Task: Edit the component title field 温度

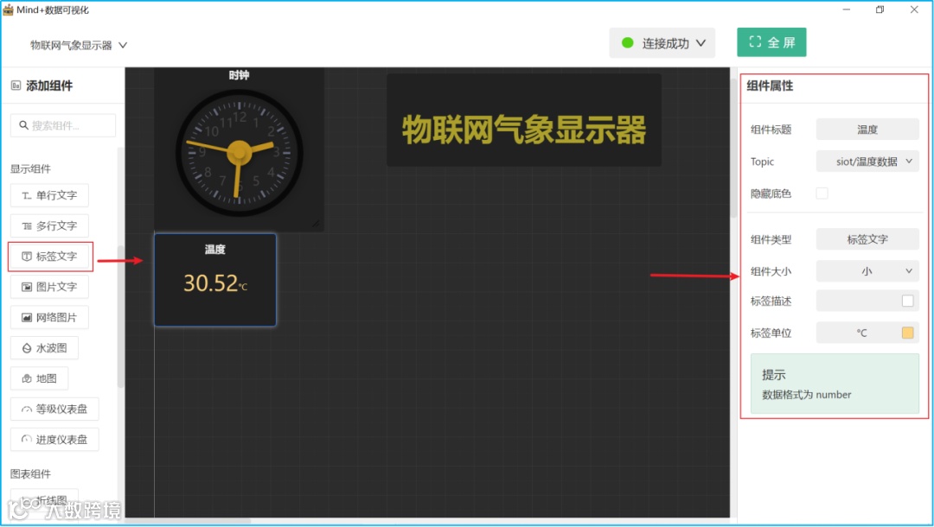Action: click(x=867, y=129)
